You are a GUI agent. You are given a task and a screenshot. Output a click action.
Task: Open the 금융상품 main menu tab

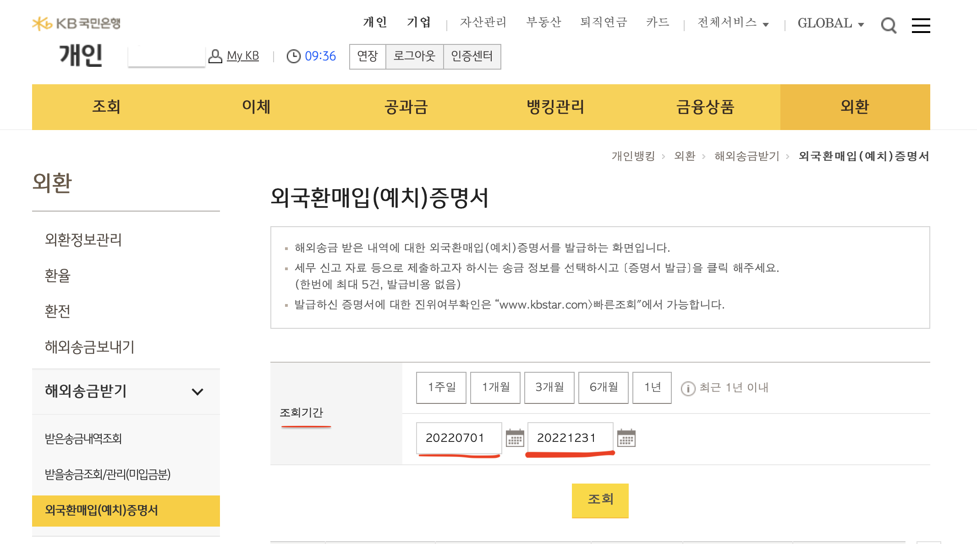click(x=705, y=107)
